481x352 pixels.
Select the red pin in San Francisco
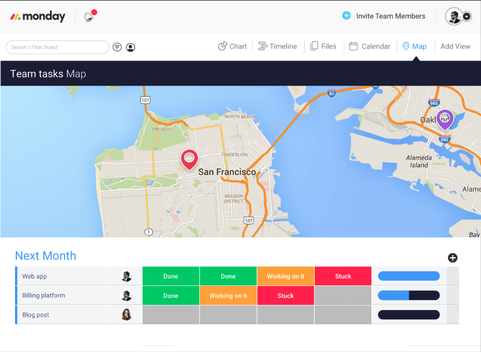point(189,160)
